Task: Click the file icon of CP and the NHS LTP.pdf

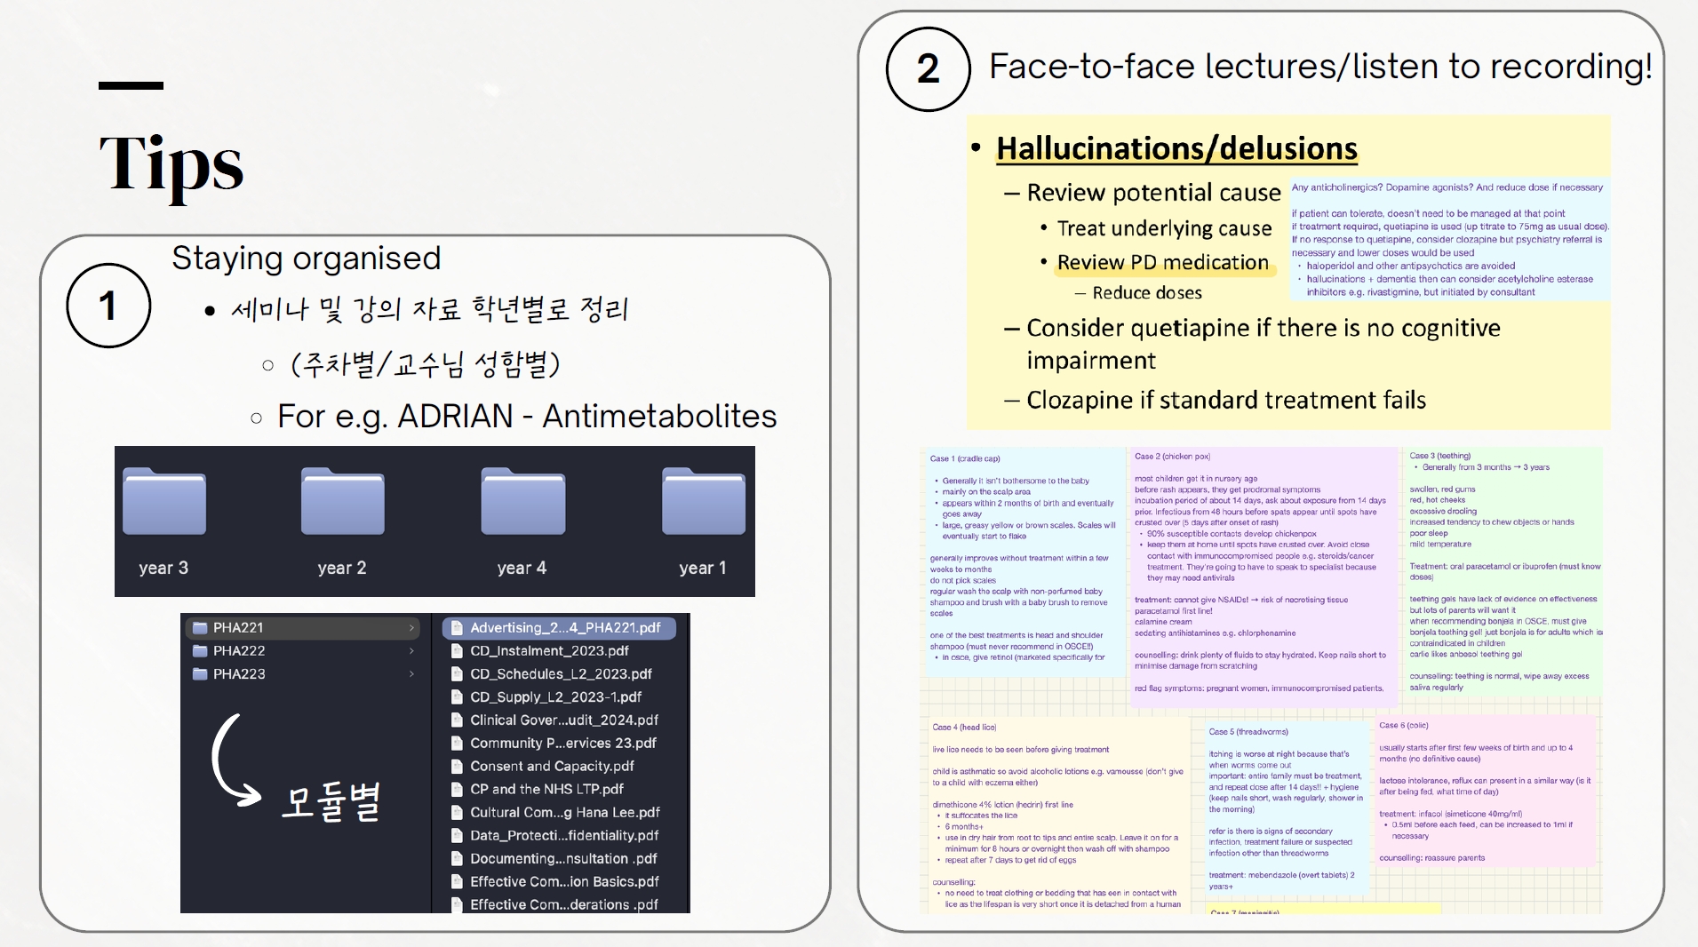Action: pyautogui.click(x=457, y=789)
